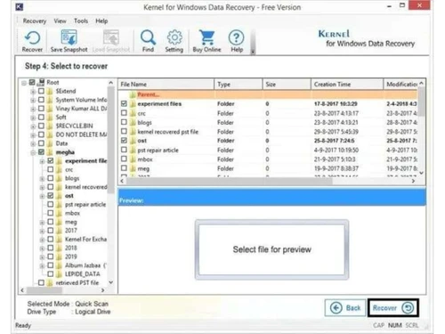Click the toolbar overflow arrow

(x=253, y=53)
